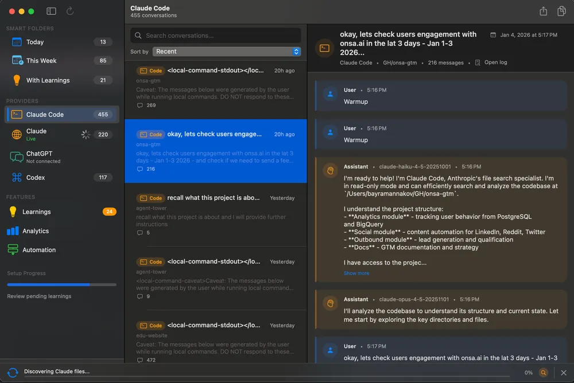Click the Claude globe icon
Image resolution: width=574 pixels, height=383 pixels.
17,135
